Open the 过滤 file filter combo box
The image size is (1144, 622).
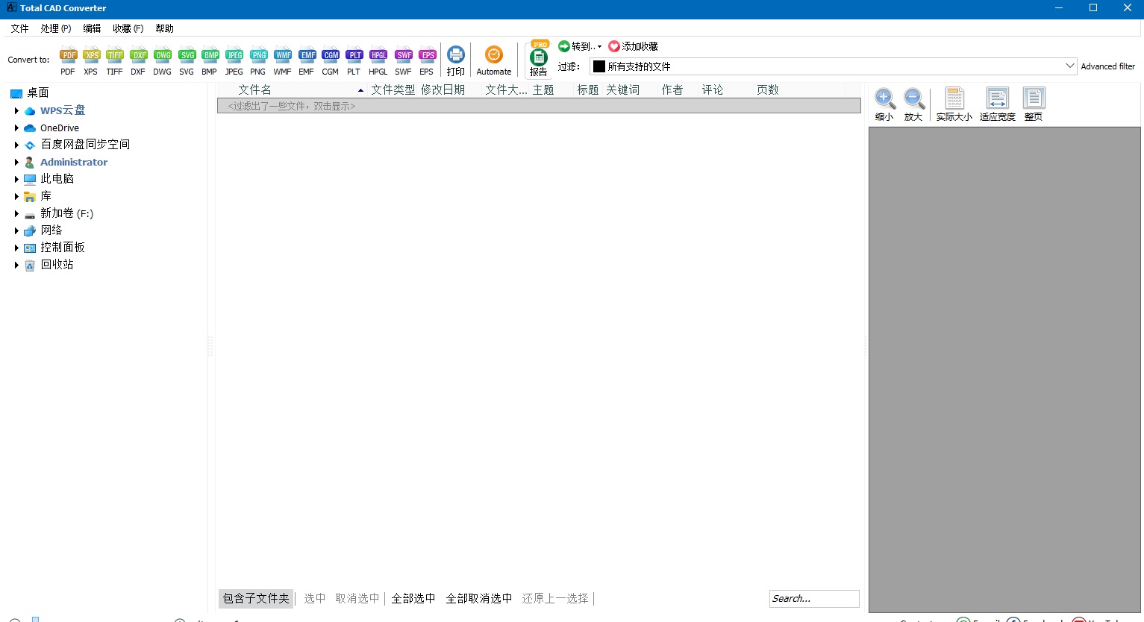833,66
